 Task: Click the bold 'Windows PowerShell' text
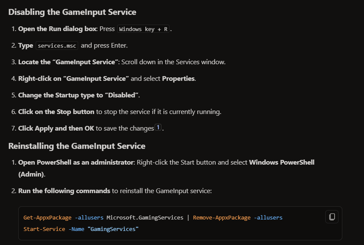click(x=282, y=162)
